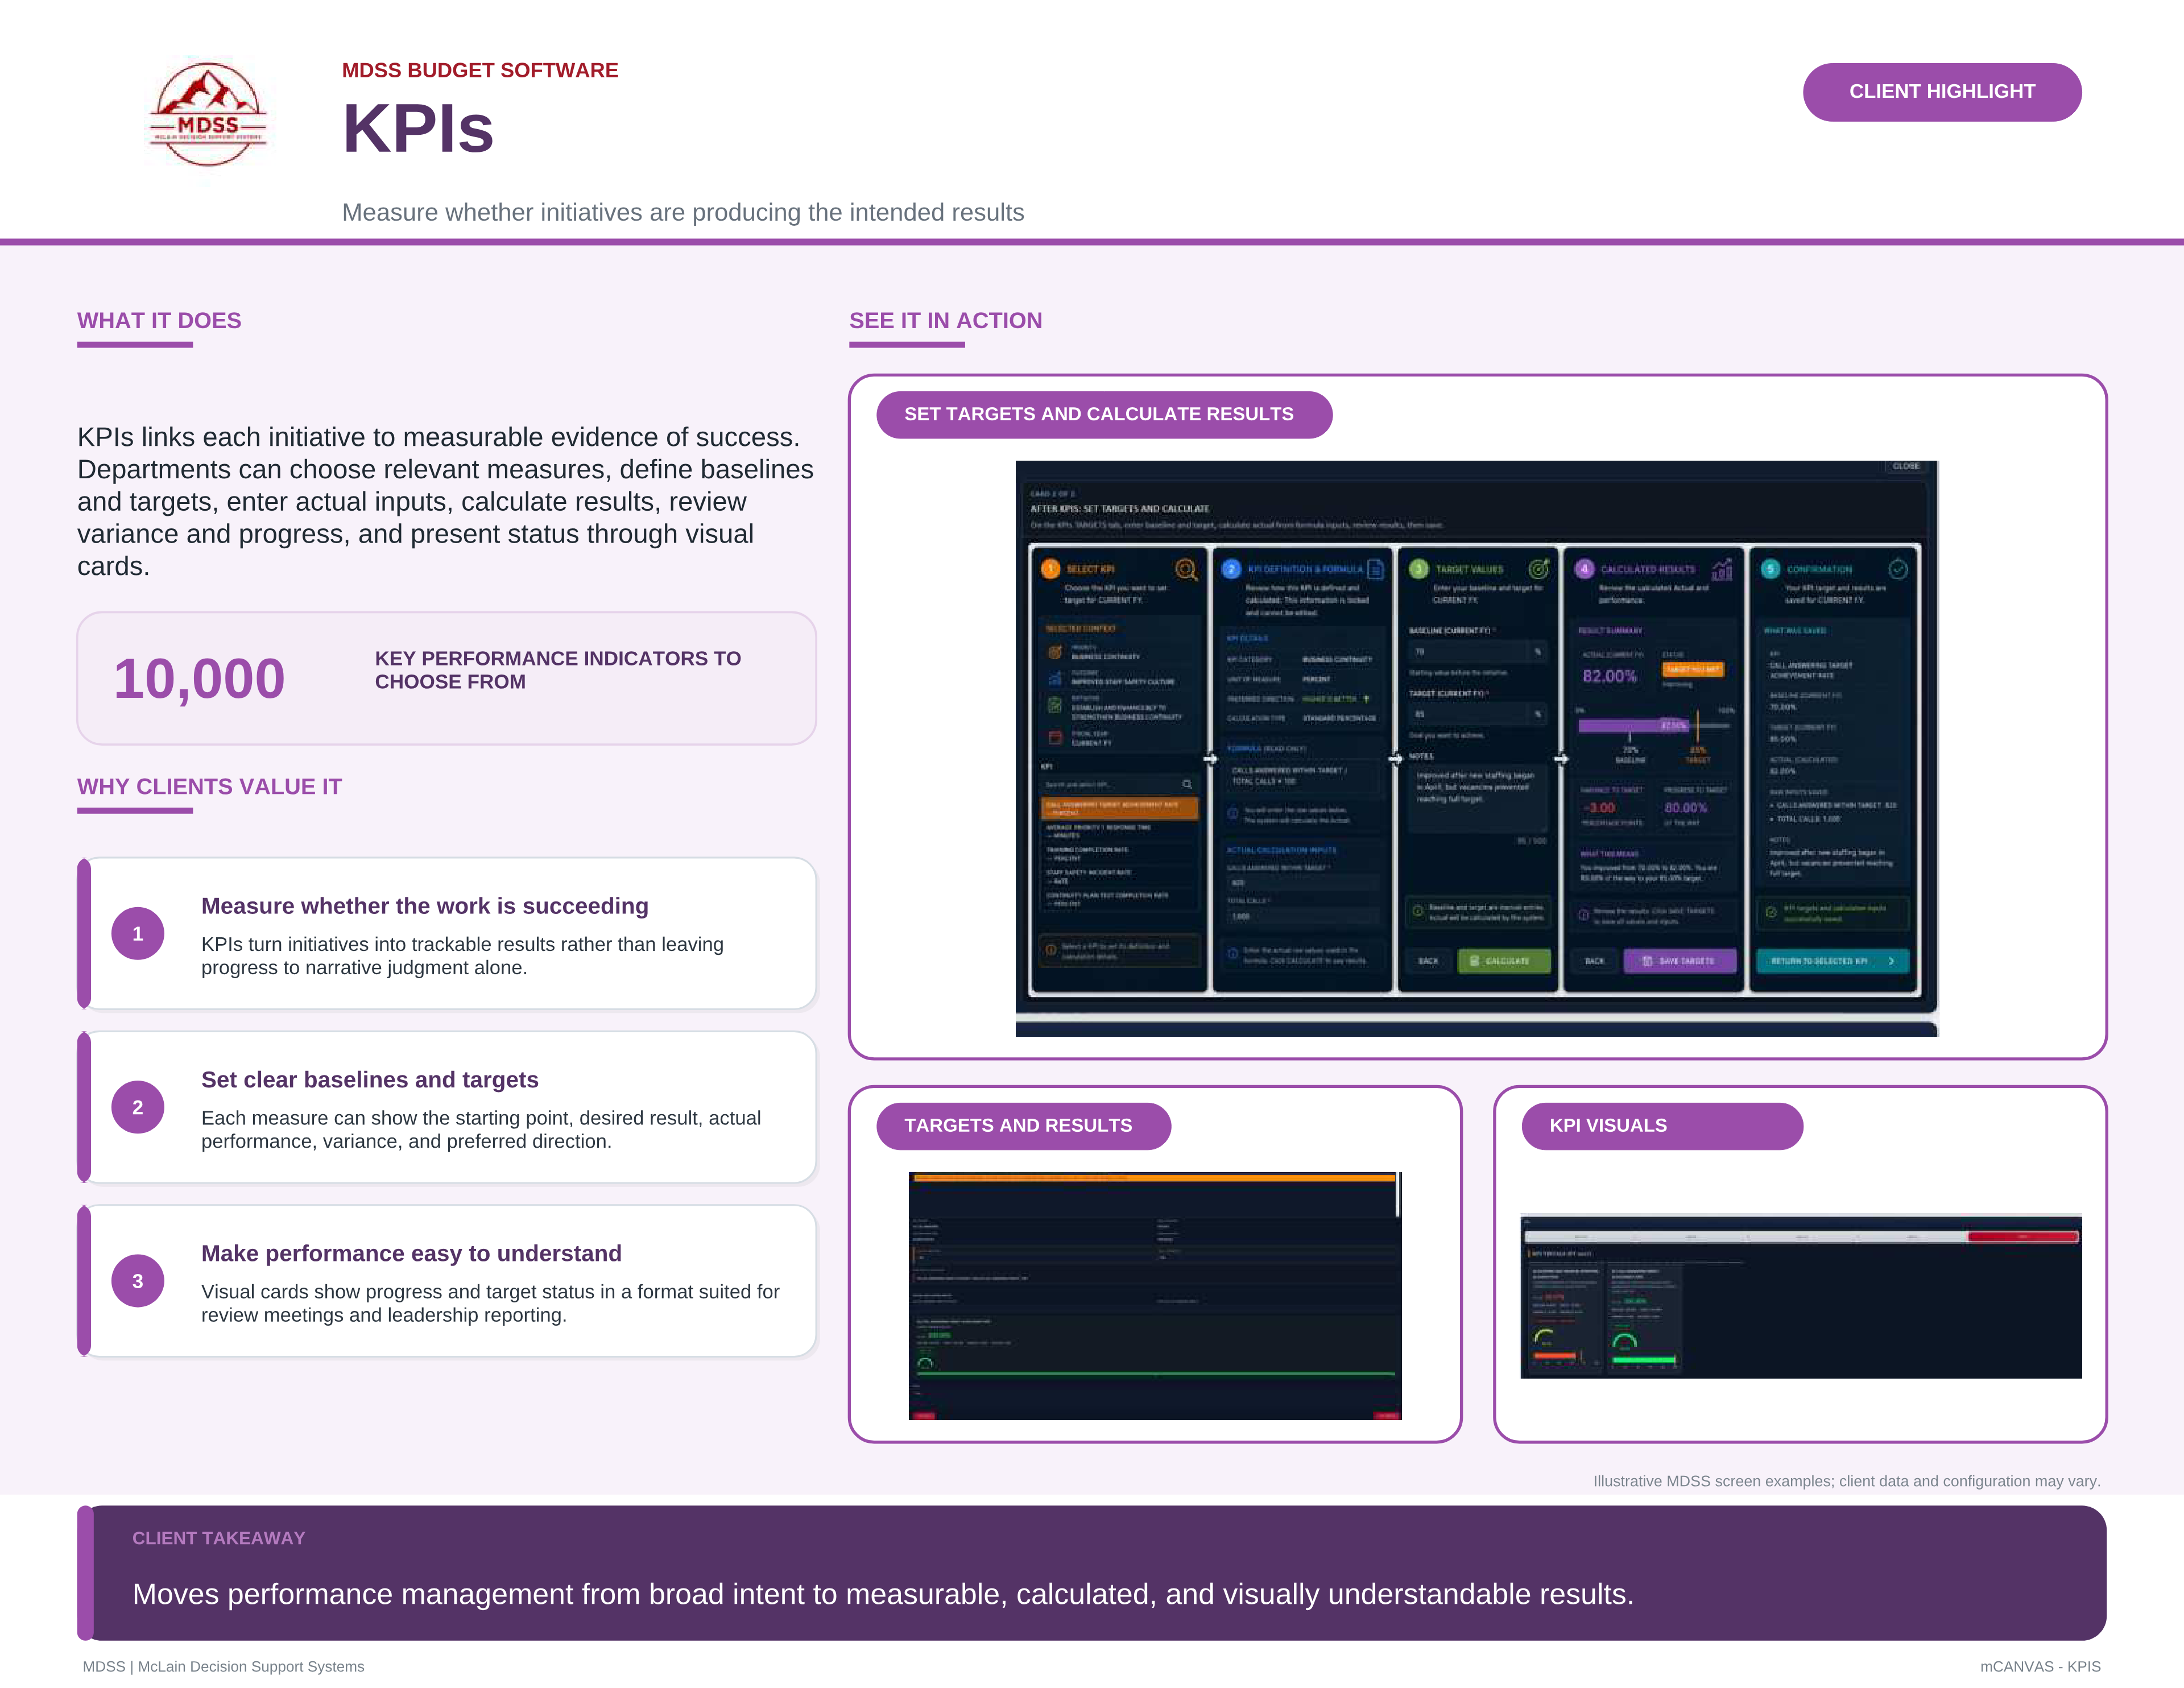Click the KPI Definition & Formula document icon

pyautogui.click(x=1376, y=569)
